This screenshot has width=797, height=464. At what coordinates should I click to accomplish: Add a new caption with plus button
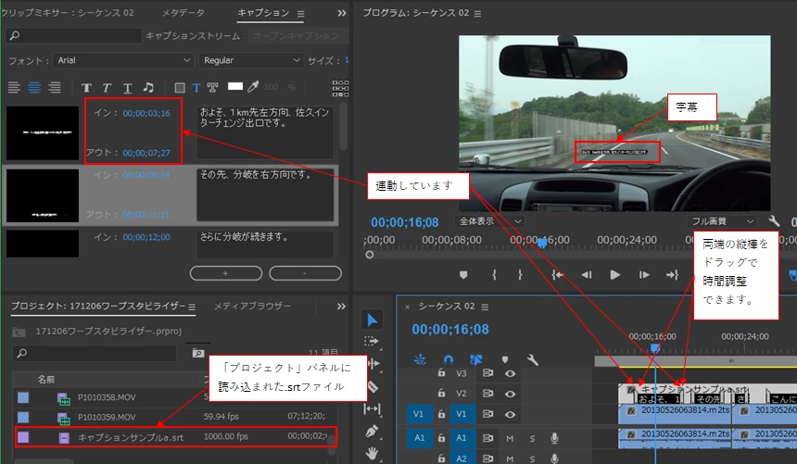tap(226, 273)
